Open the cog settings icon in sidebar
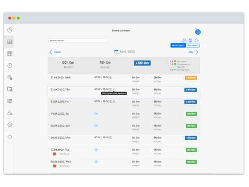The height and width of the screenshot is (187, 249). [10, 125]
